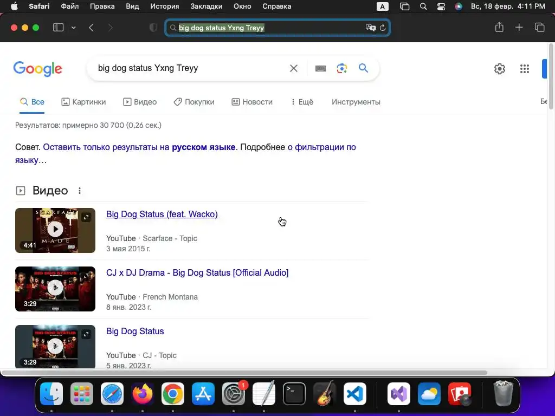Viewport: 555px width, 416px height.
Task: Open the privacy report shield icon
Action: pyautogui.click(x=153, y=28)
